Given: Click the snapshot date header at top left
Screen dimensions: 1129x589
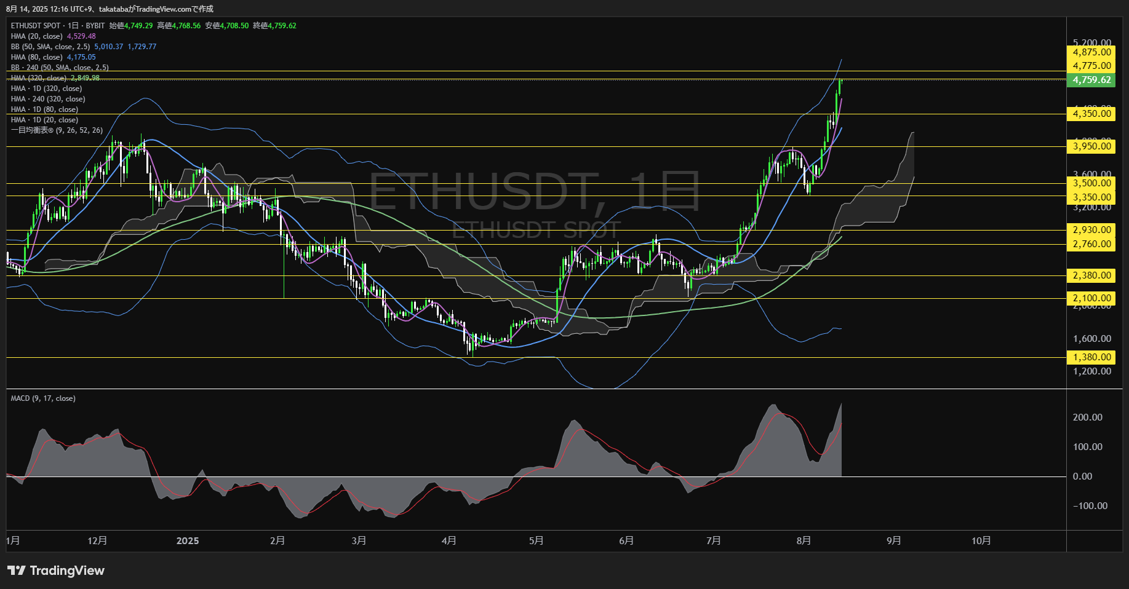Looking at the screenshot, I should 110,9.
